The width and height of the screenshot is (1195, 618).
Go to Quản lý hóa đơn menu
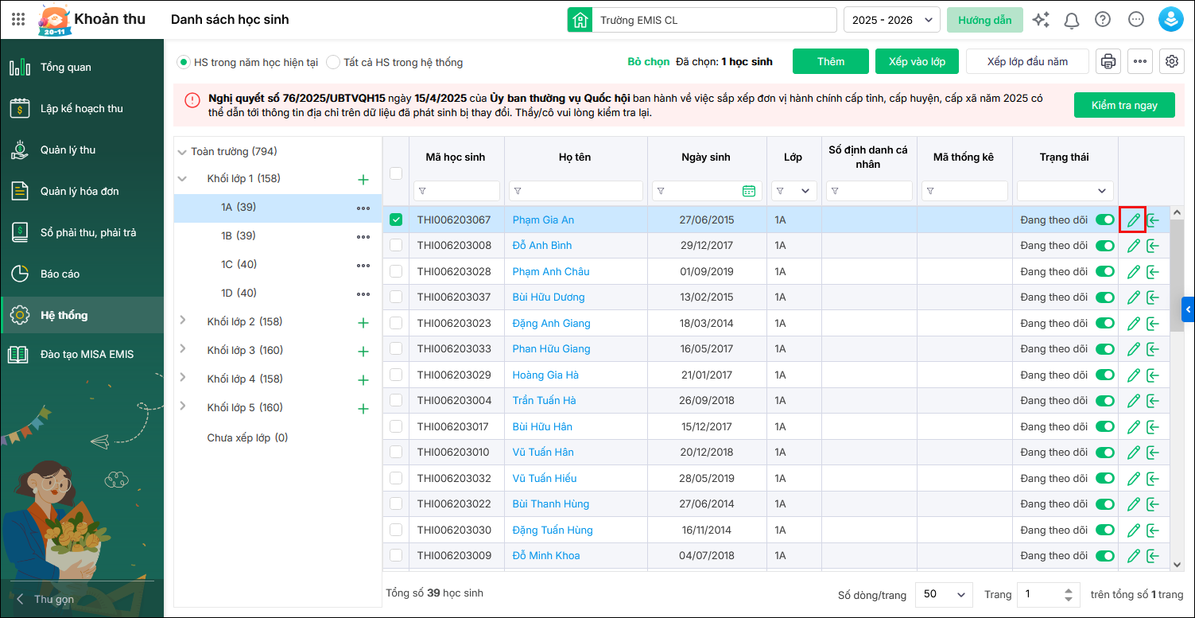click(x=80, y=191)
